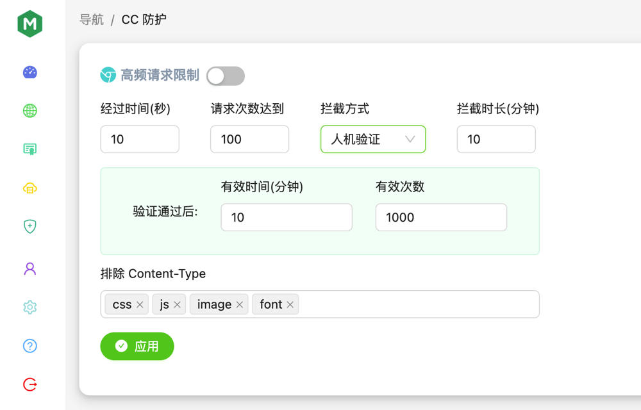The image size is (641, 410).
Task: Open the dashboard gauge icon in sidebar
Action: [x=30, y=72]
